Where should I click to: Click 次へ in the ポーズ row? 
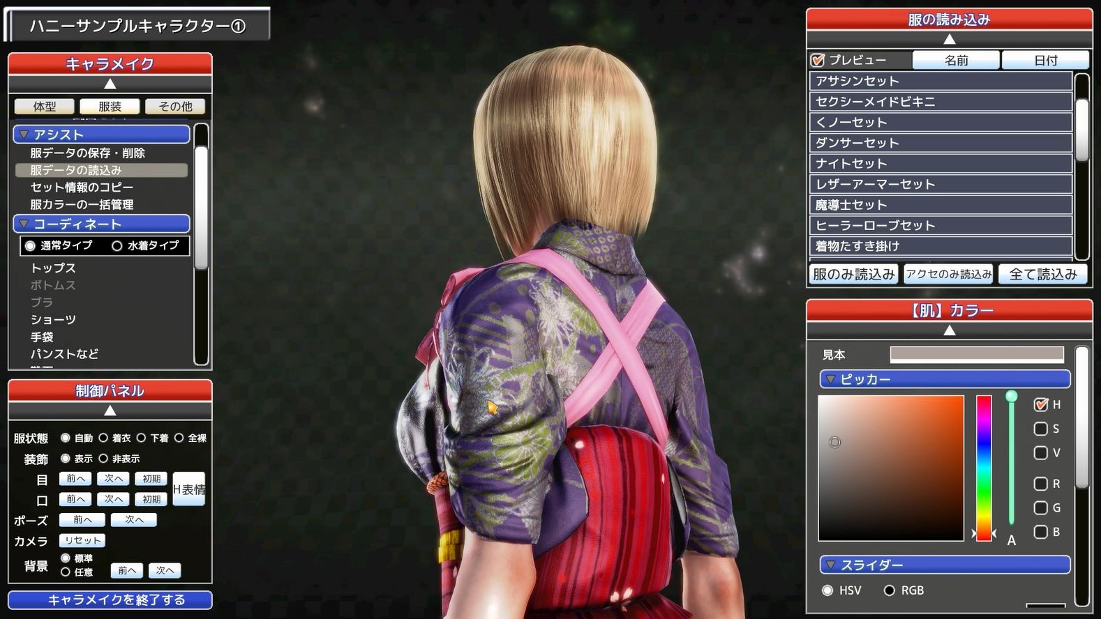point(134,520)
